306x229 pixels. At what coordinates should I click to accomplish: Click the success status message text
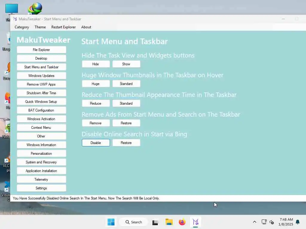click(86, 198)
